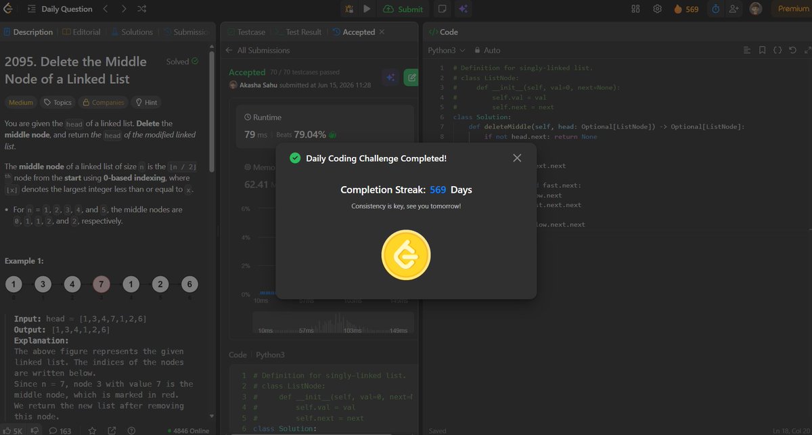Switch to the Solutions tab
The height and width of the screenshot is (435, 812).
(132, 32)
